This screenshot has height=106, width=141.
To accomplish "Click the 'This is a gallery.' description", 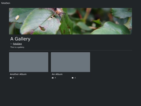I will (17, 47).
